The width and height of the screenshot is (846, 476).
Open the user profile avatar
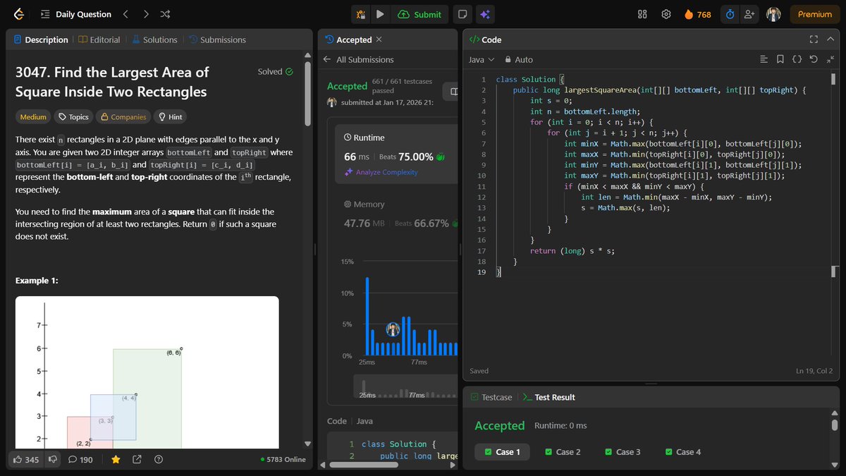[x=773, y=14]
